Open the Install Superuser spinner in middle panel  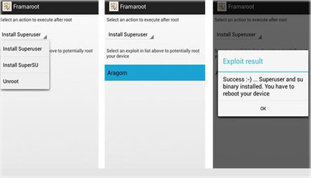[130, 35]
